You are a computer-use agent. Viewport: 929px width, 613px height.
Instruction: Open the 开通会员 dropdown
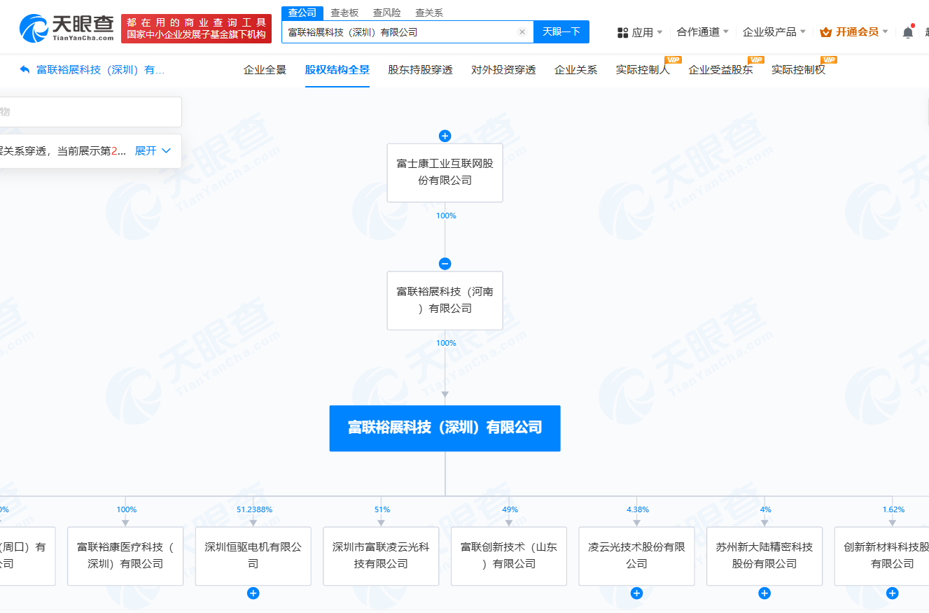pyautogui.click(x=854, y=32)
